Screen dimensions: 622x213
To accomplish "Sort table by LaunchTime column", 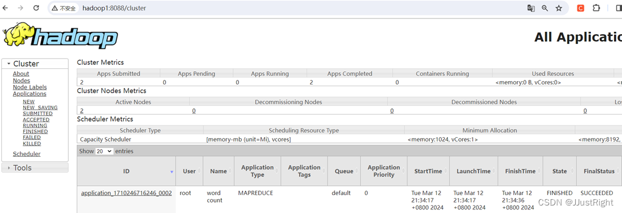I will 474,171.
